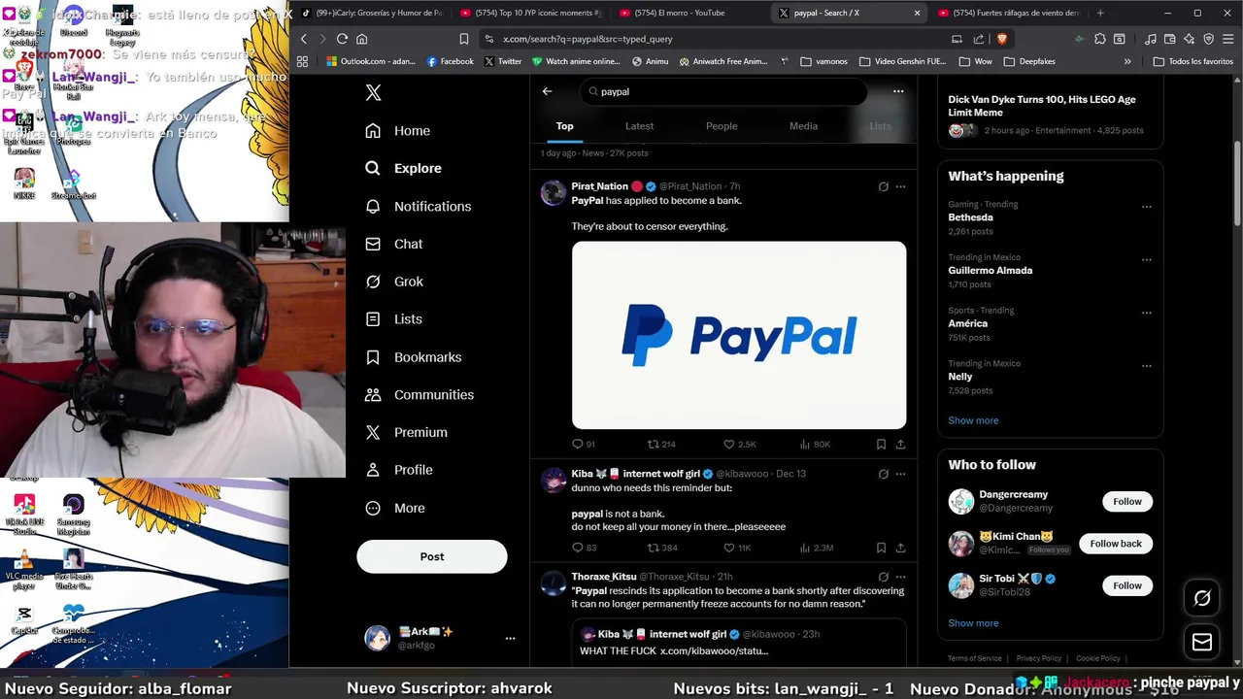Click the browser home button
1243x699 pixels.
tap(362, 39)
